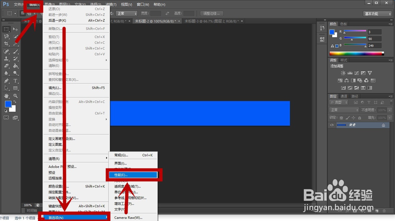
Task: Select the Pen tool
Action: tap(7, 81)
